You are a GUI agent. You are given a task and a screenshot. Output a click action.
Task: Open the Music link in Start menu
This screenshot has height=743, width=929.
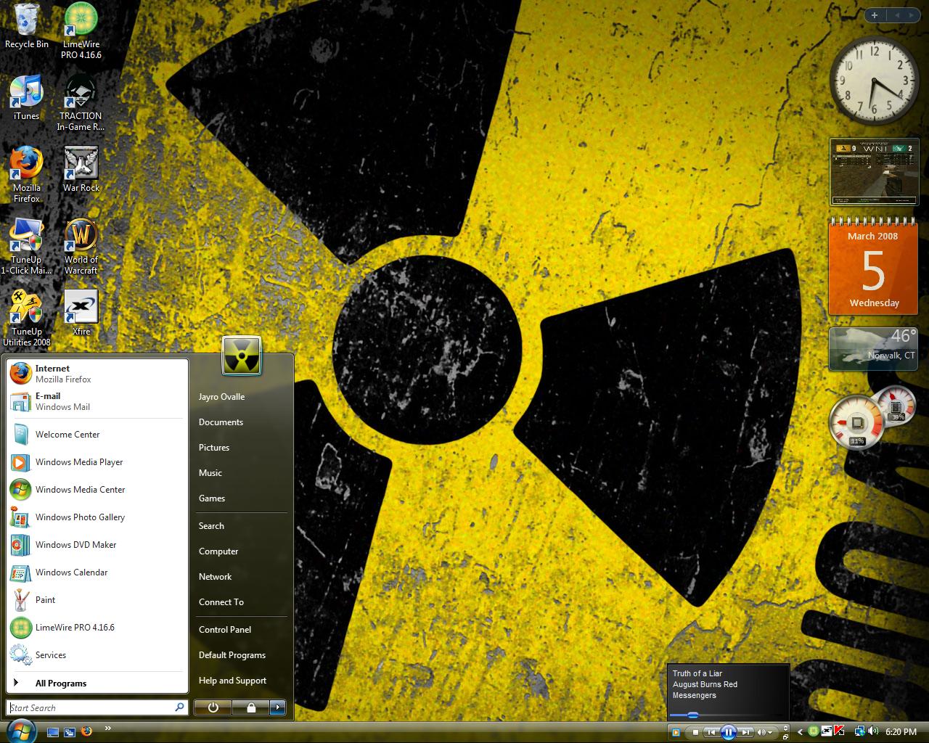pyautogui.click(x=241, y=473)
